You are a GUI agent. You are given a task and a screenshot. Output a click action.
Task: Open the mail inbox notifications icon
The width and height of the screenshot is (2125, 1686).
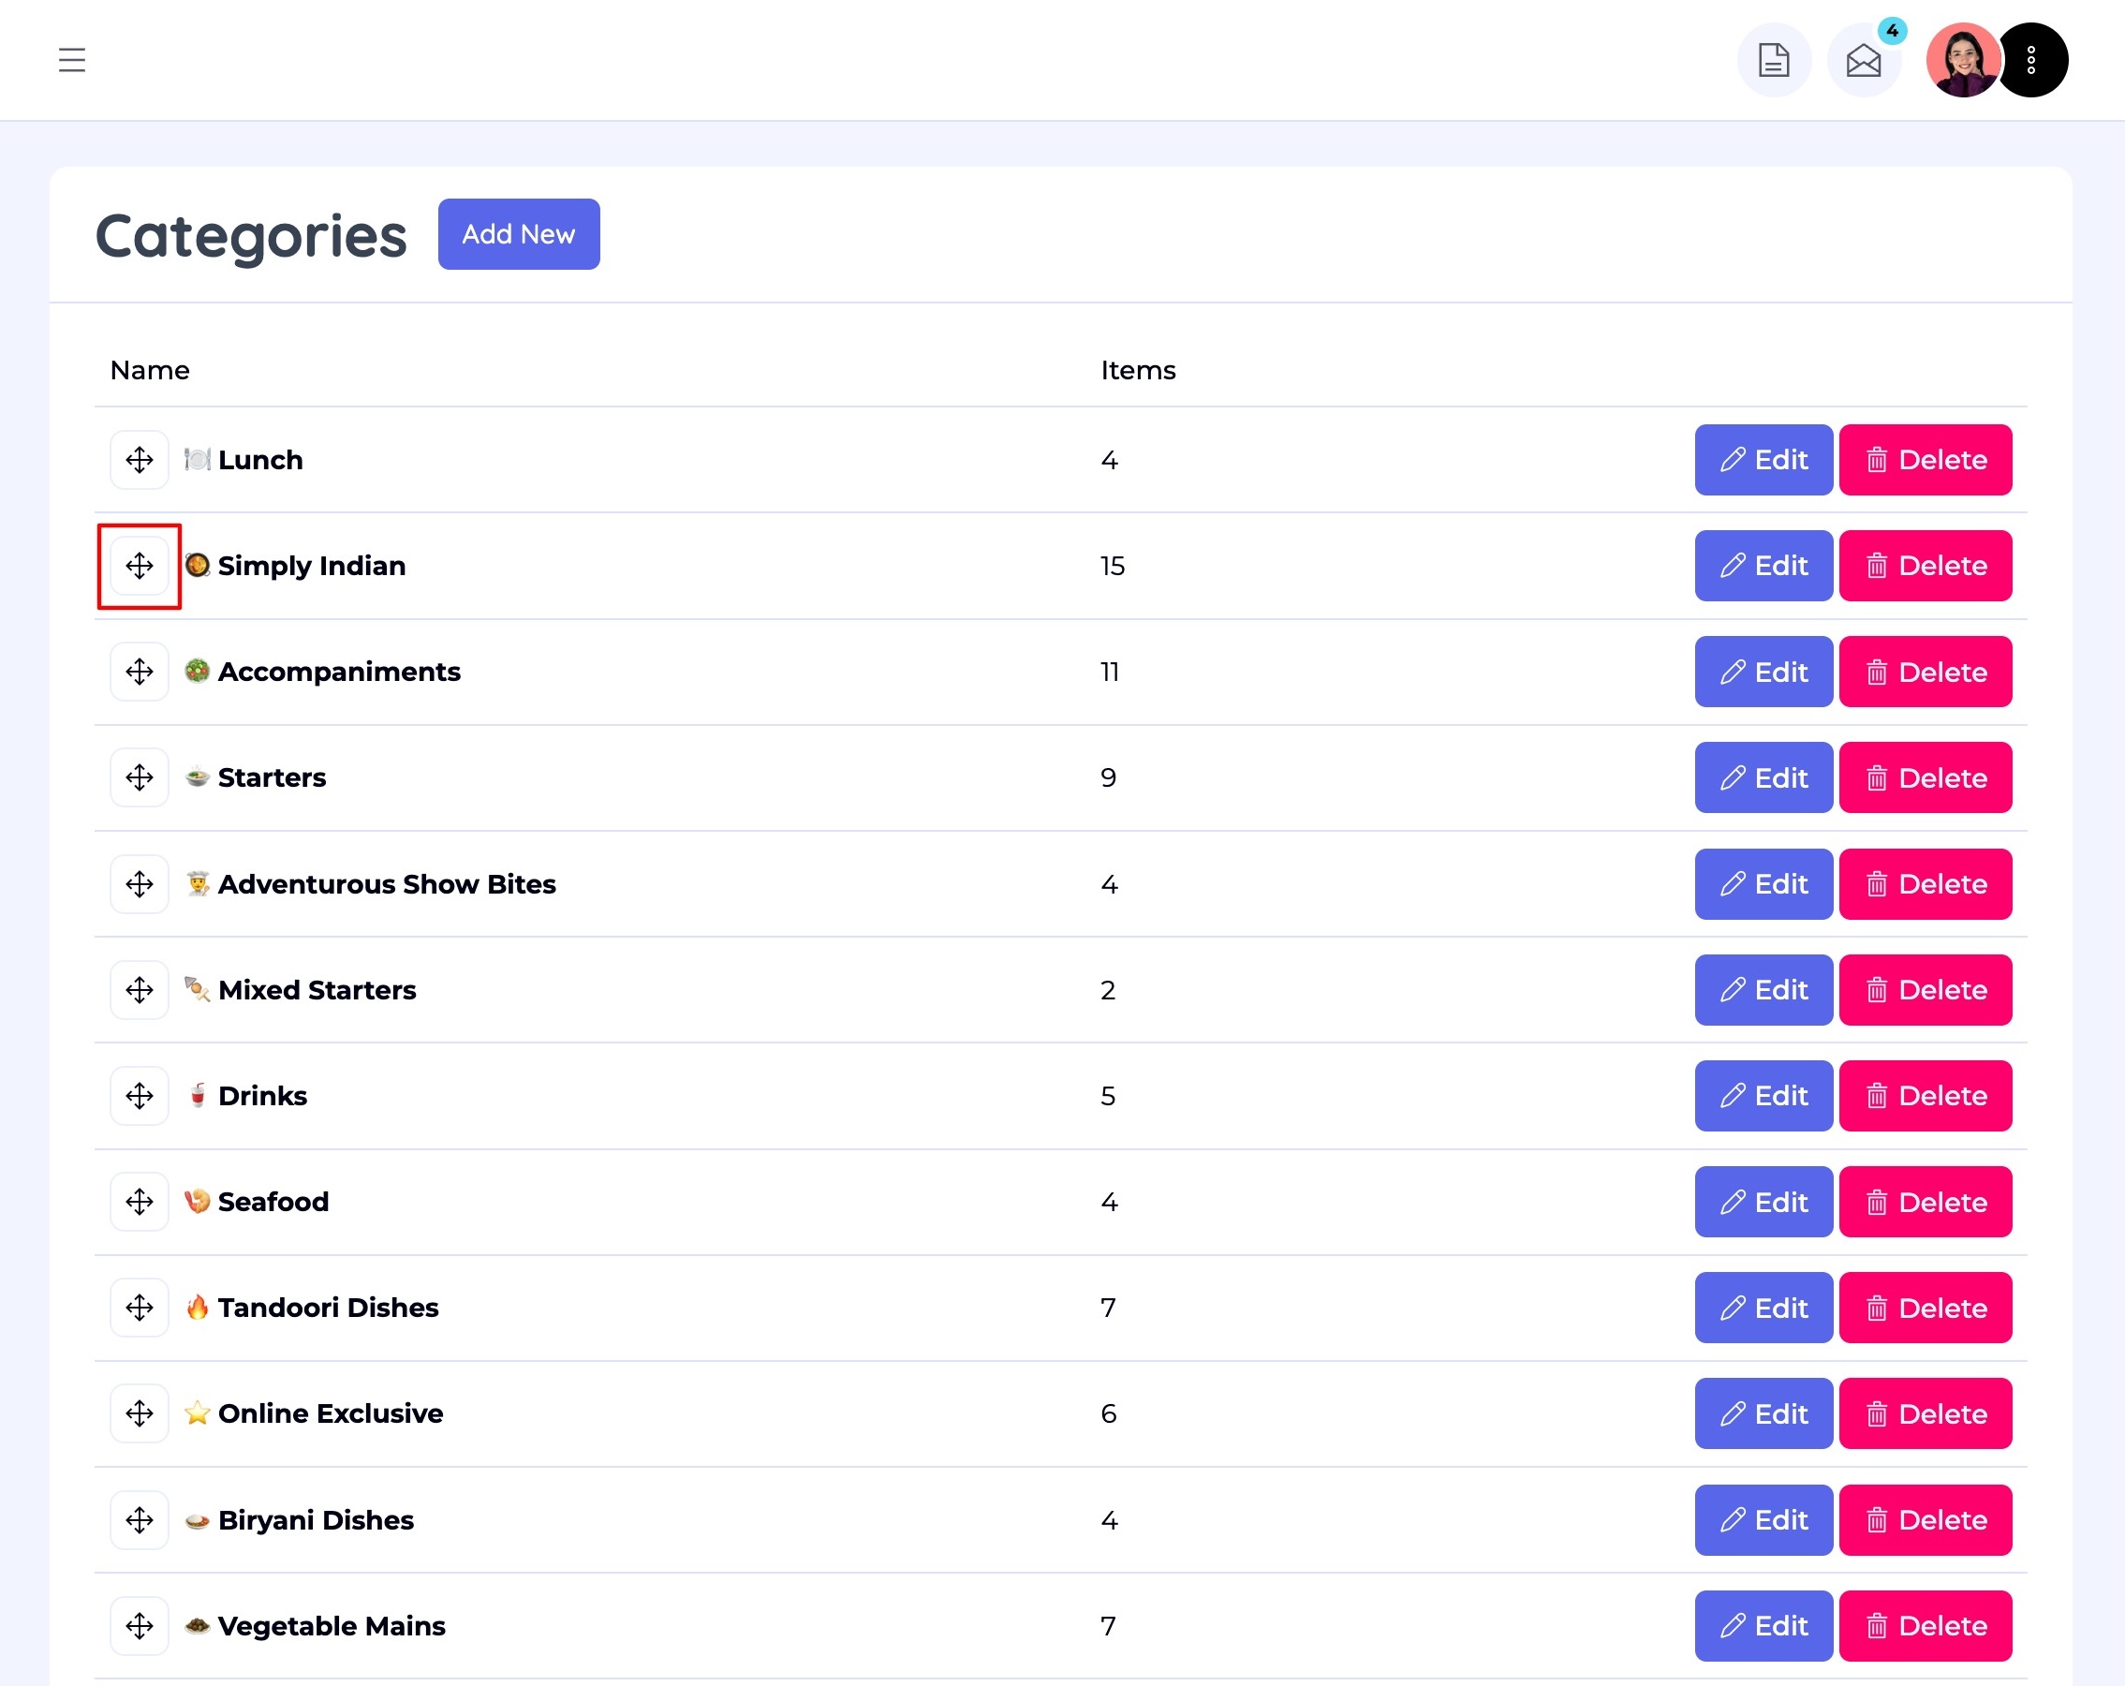click(x=1863, y=60)
